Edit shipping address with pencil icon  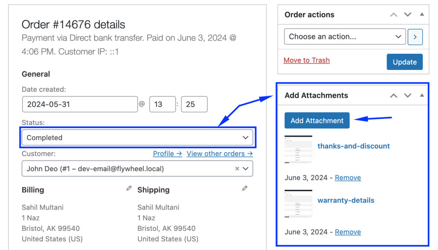245,188
